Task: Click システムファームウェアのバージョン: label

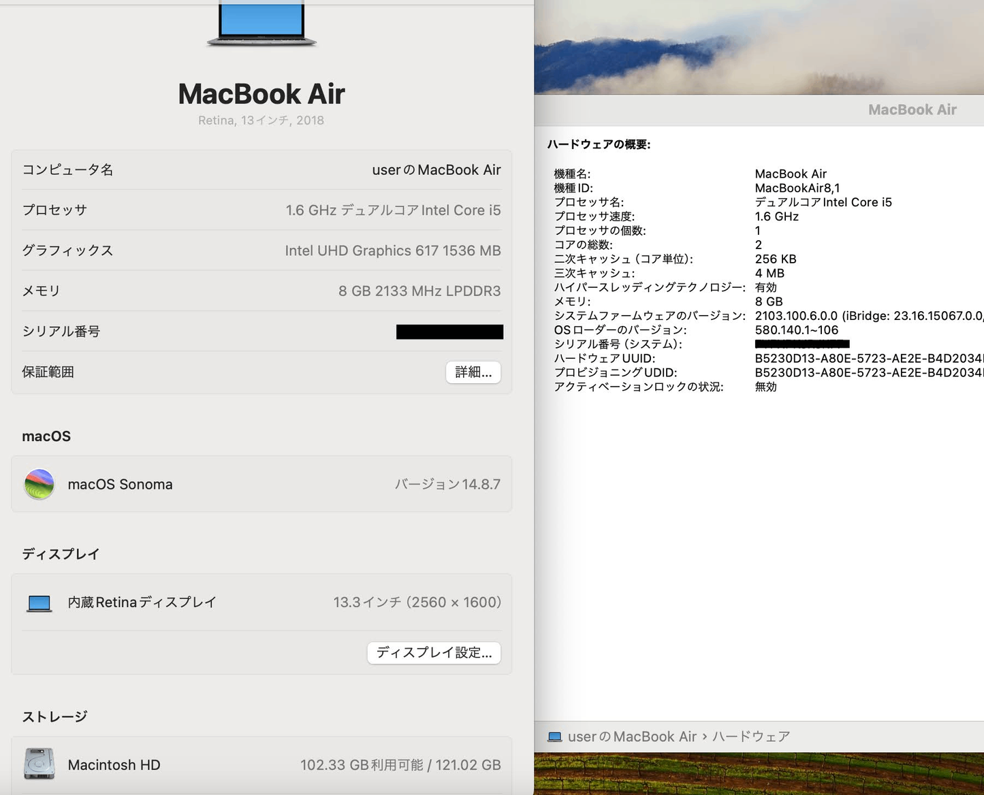Action: [649, 316]
